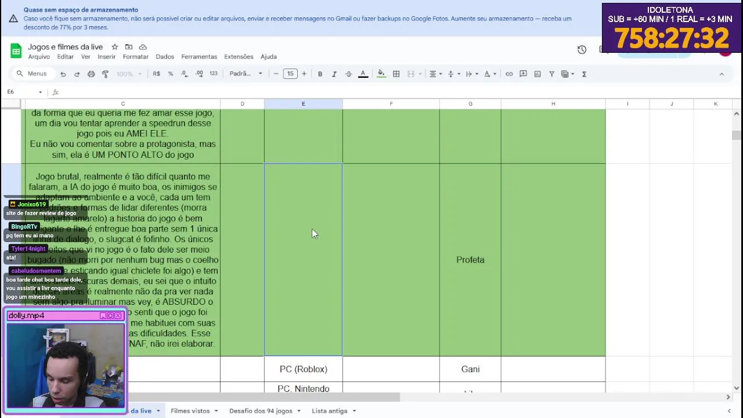The height and width of the screenshot is (418, 743).
Task: Open the name box dropdown arrow
Action: tap(40, 92)
